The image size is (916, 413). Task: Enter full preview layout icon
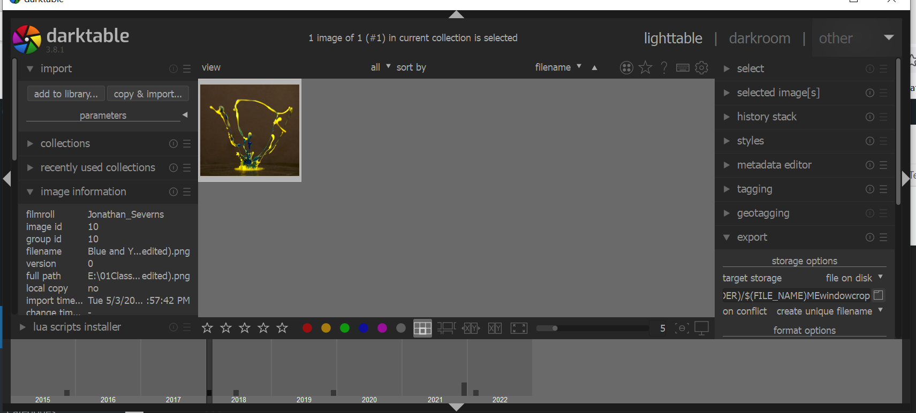(519, 328)
